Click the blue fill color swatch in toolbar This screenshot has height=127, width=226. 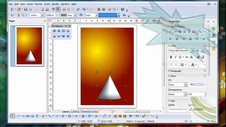pos(107,15)
